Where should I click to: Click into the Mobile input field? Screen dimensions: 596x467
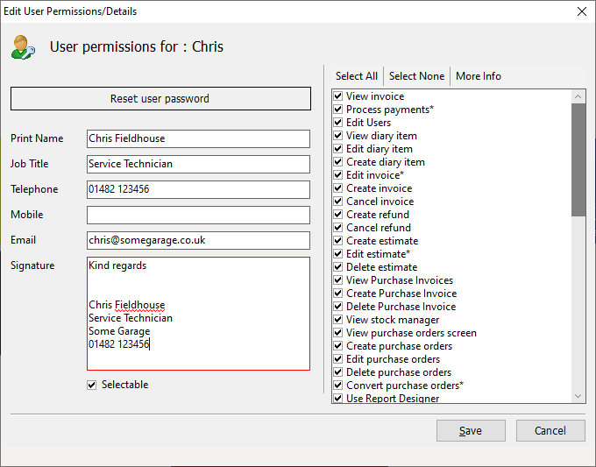coord(198,215)
